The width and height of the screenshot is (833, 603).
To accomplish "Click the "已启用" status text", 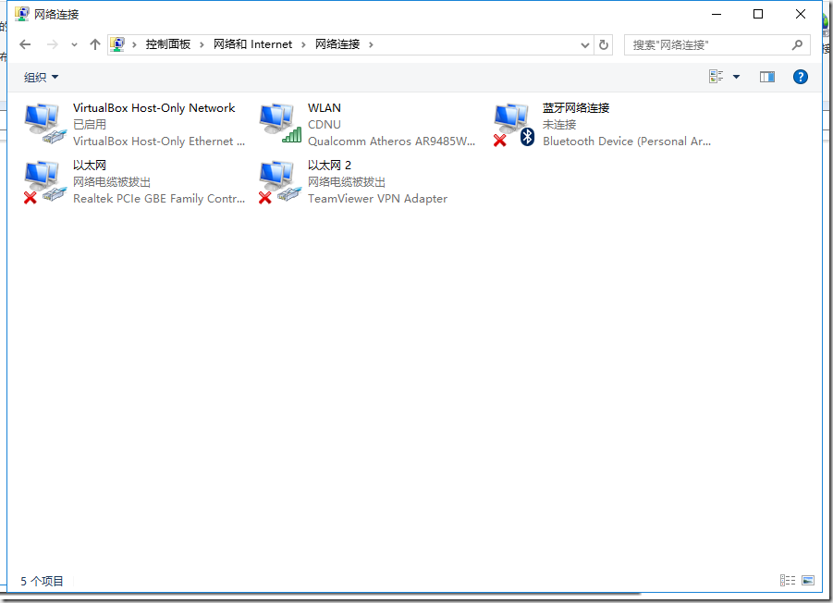I will 90,124.
